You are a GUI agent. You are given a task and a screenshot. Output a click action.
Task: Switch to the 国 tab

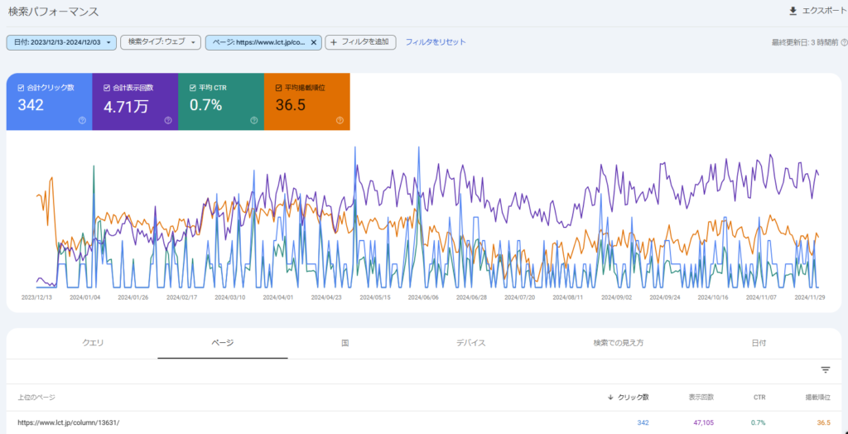(x=345, y=343)
